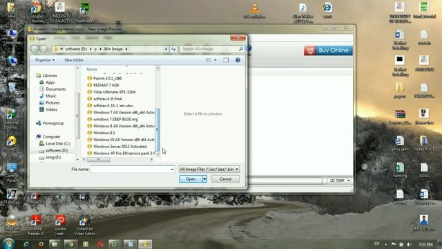Viewport: 442px width, 249px height.
Task: Open the Organize dropdown menu
Action: tap(45, 60)
